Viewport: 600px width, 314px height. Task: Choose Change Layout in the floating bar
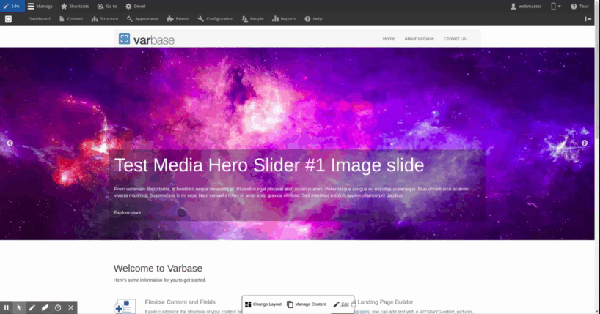pyautogui.click(x=263, y=304)
